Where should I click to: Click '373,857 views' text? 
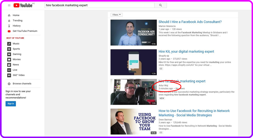pyautogui.click(x=180, y=59)
